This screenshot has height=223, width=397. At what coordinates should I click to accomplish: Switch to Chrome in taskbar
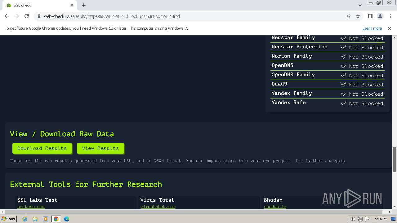pyautogui.click(x=56, y=219)
